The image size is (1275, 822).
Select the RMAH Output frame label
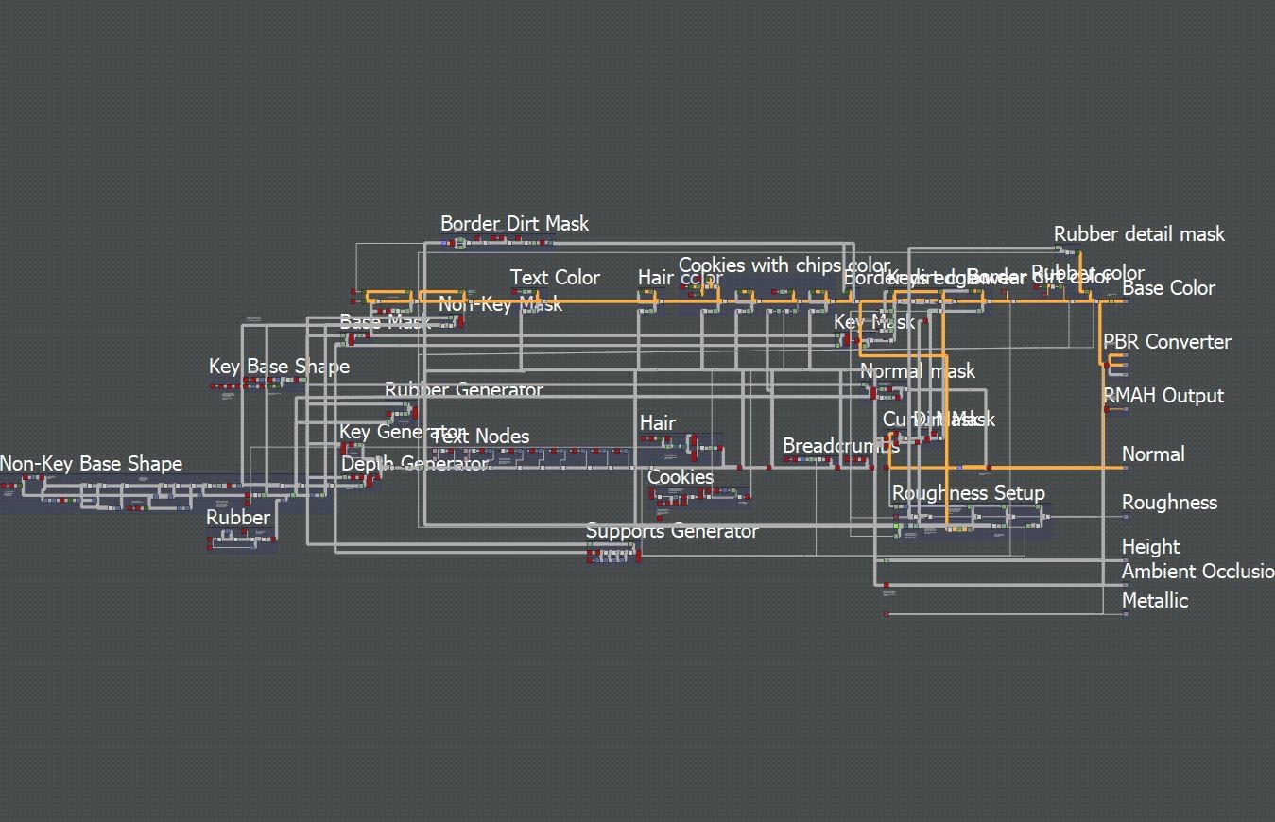click(1163, 396)
